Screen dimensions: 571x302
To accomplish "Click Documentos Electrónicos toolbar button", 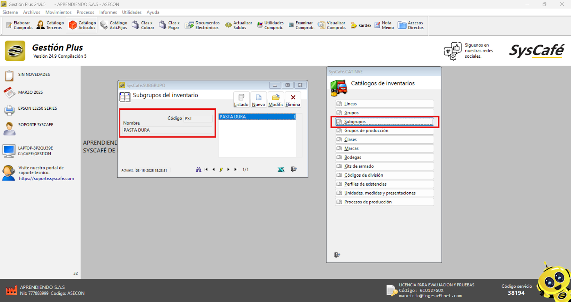I will (x=202, y=25).
